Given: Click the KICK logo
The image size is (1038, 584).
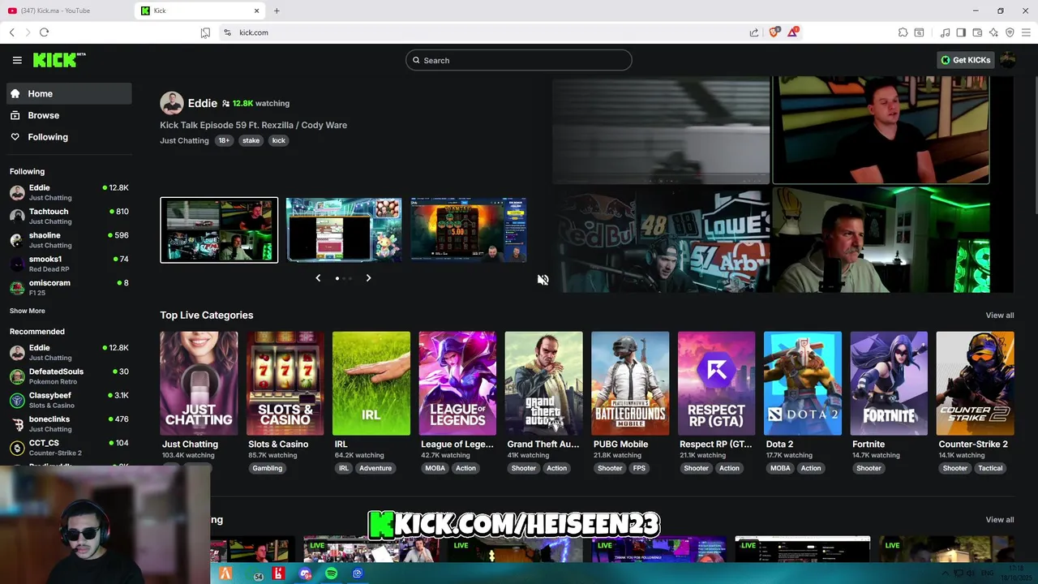Looking at the screenshot, I should tap(59, 60).
